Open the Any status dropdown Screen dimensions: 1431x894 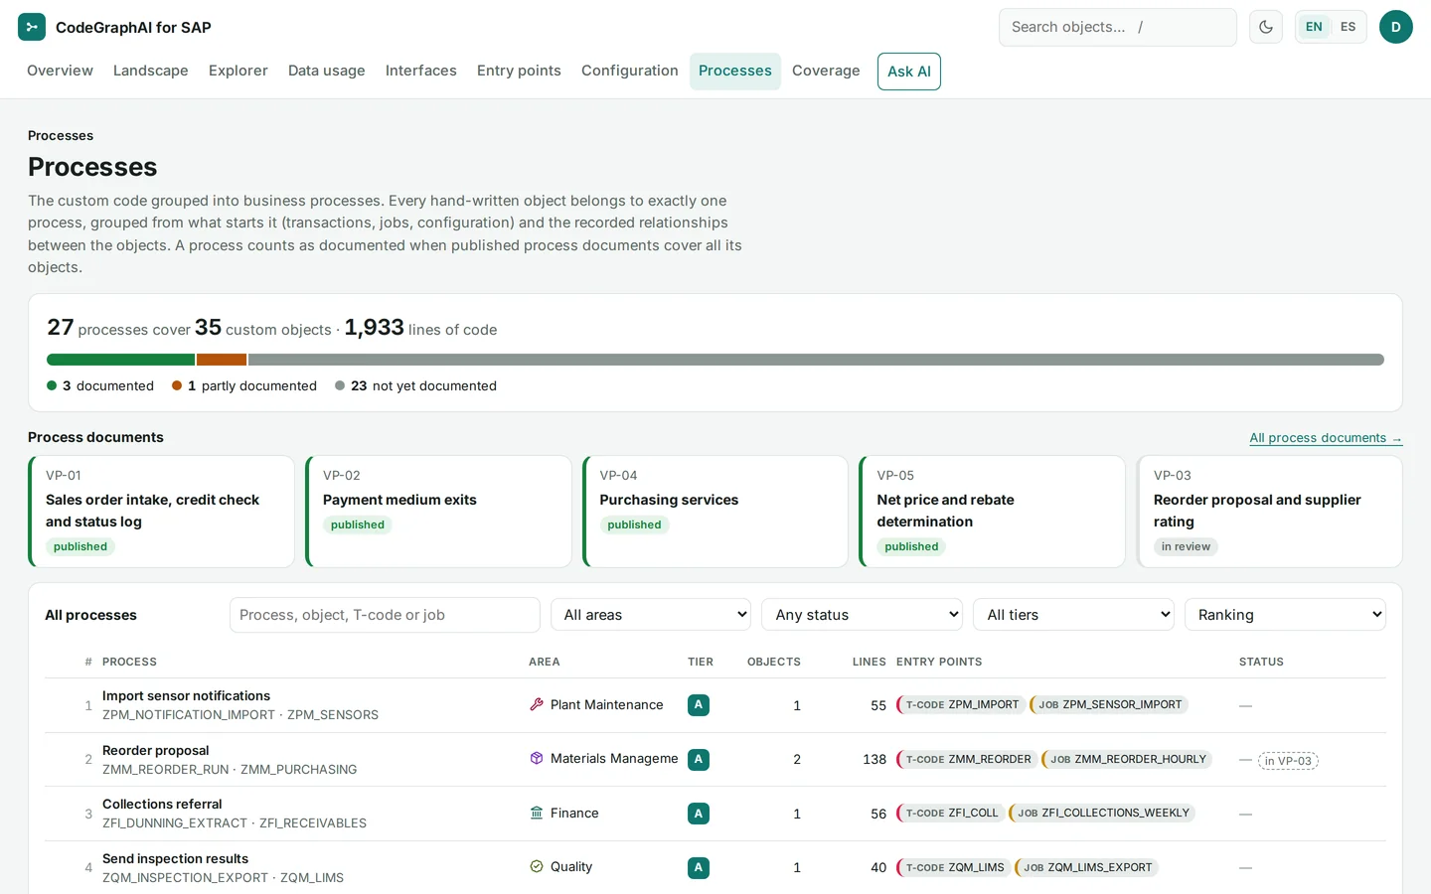(x=863, y=615)
